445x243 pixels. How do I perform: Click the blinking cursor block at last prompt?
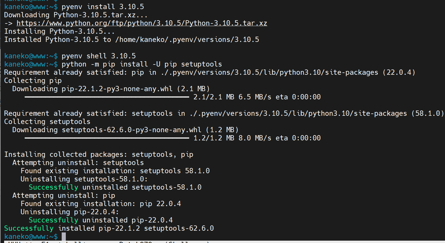pos(64,237)
